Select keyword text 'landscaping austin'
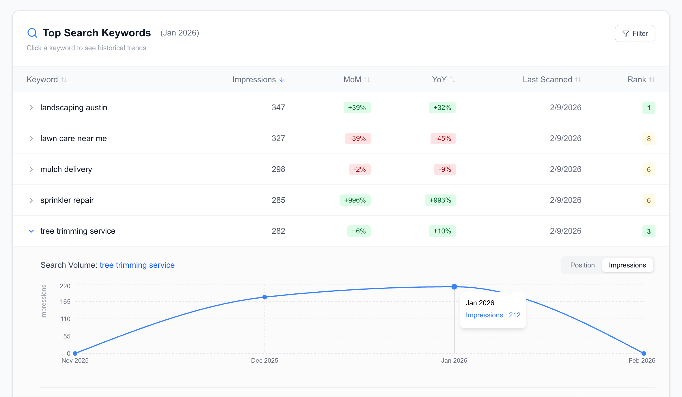682x397 pixels. (74, 108)
